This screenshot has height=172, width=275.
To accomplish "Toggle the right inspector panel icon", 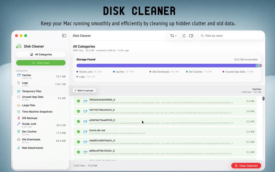I will [191, 36].
